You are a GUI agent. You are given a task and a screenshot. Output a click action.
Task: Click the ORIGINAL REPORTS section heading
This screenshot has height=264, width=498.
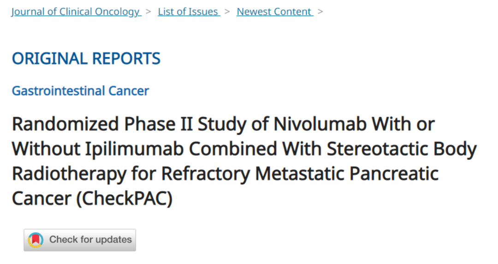point(86,59)
